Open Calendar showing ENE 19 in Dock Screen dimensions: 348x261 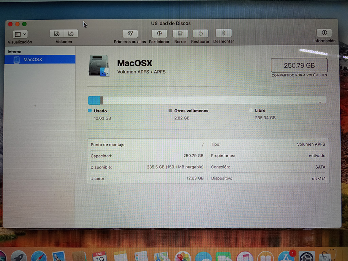(x=100, y=257)
